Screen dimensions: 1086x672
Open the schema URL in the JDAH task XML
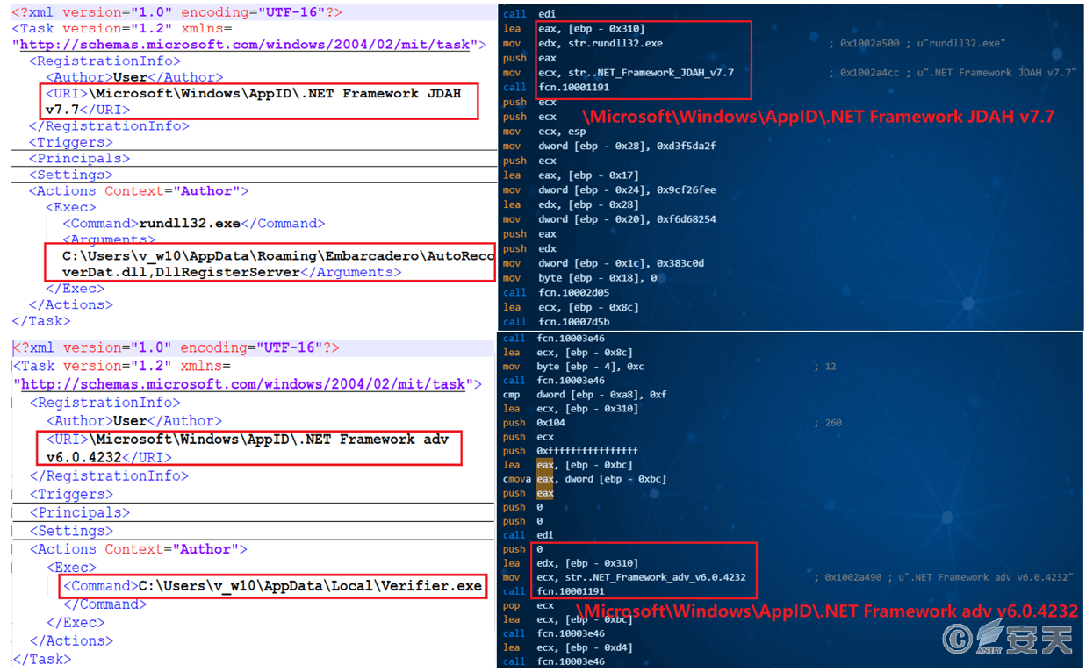(x=249, y=45)
